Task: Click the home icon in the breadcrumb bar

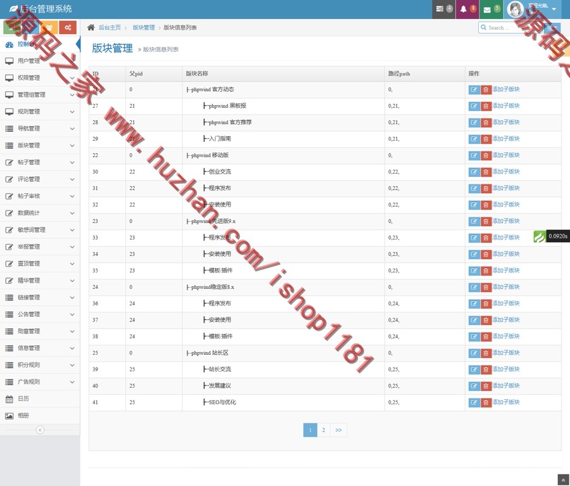Action: [91, 27]
